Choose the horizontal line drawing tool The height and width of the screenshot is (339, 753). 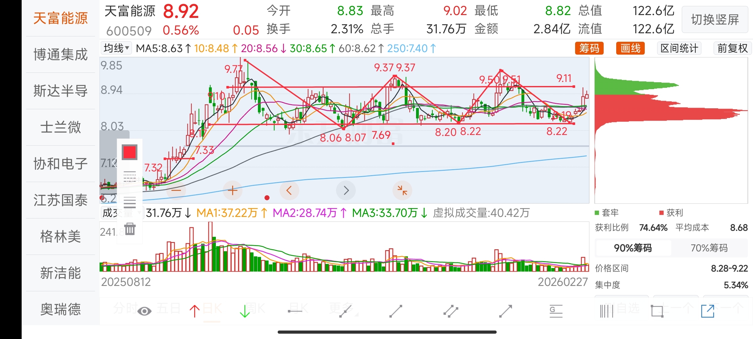click(295, 311)
